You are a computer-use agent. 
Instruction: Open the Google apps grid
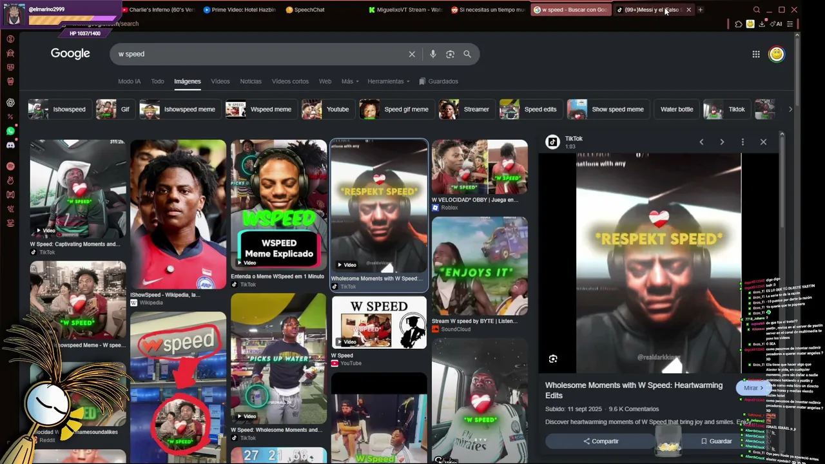coord(756,54)
